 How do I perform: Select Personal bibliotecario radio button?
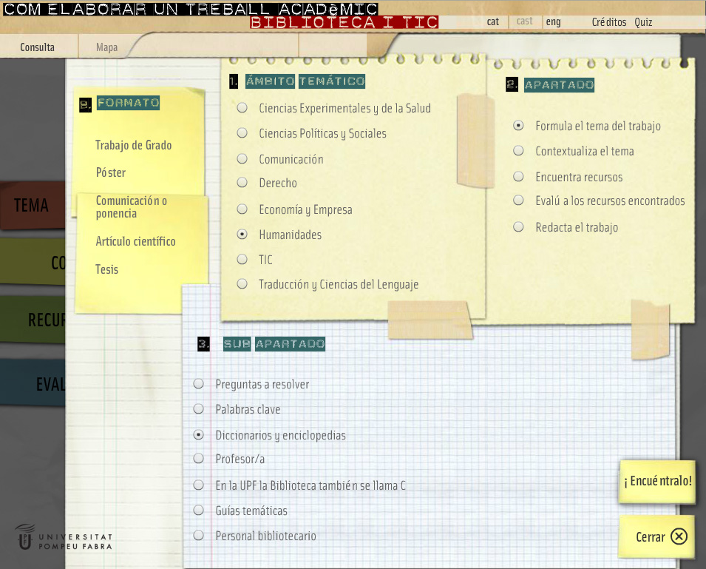(x=199, y=536)
